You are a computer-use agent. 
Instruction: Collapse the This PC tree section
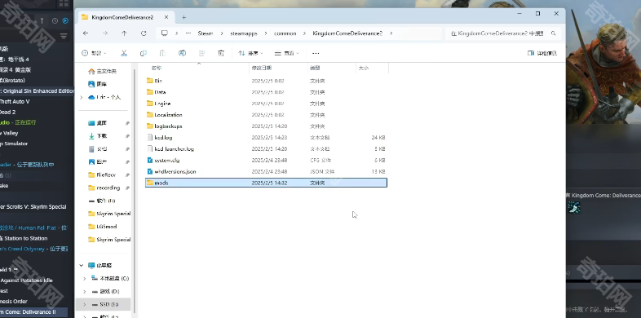(x=82, y=265)
